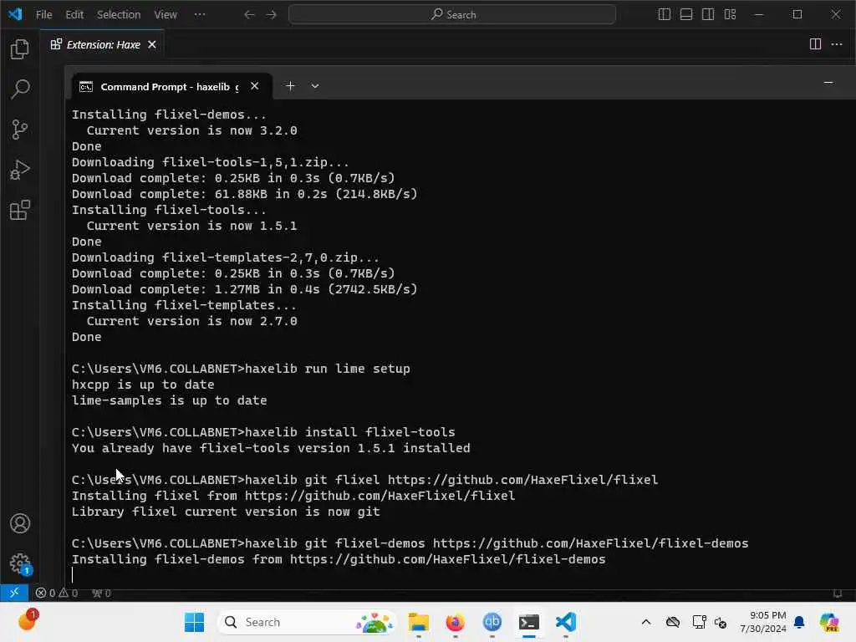
Task: Click the taskbar Search field
Action: [x=307, y=622]
